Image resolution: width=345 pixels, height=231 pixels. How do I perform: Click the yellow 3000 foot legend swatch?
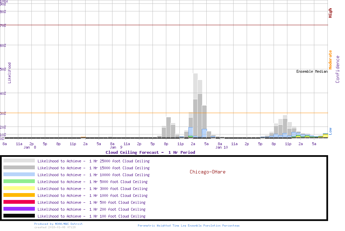pyautogui.click(x=19, y=188)
